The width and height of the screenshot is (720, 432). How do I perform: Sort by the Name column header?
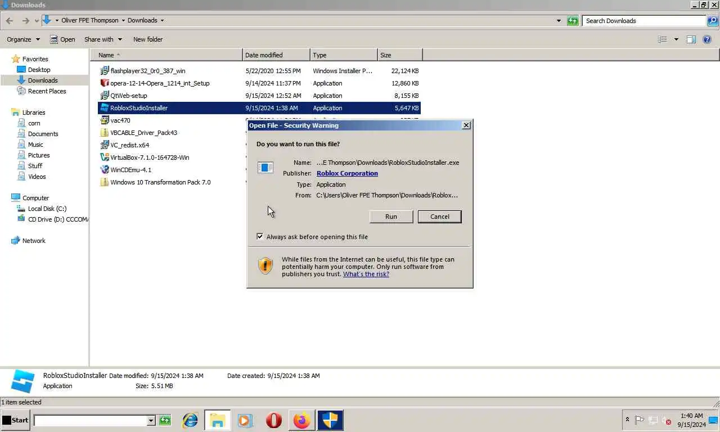[x=166, y=55]
